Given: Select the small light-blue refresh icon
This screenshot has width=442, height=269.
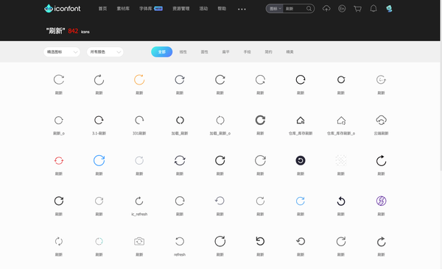Looking at the screenshot, I should [x=301, y=201].
